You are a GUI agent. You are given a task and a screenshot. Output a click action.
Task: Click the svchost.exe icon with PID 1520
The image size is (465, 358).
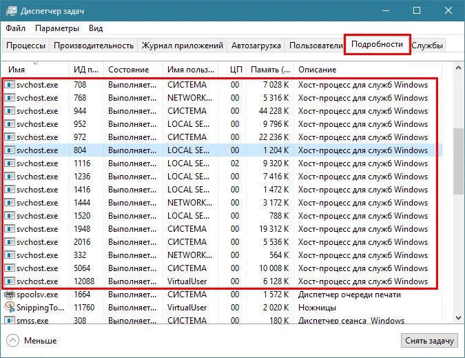coord(10,215)
